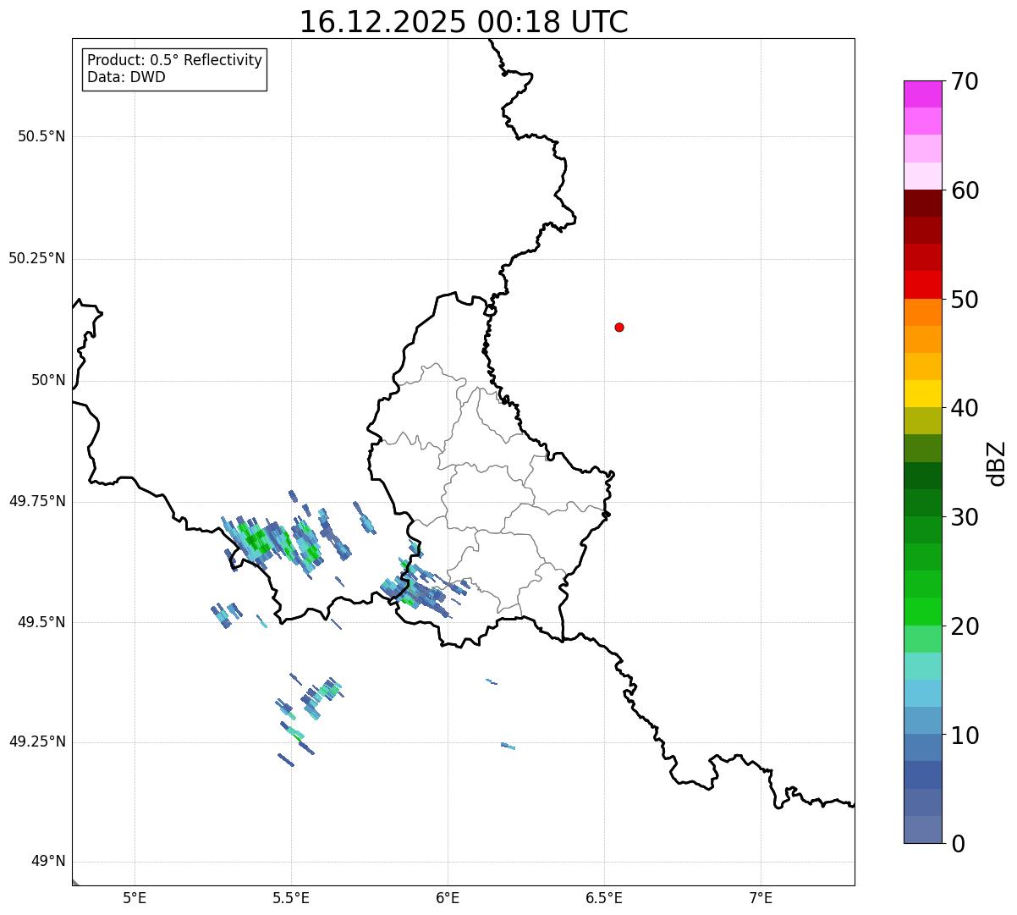Pick the gray-blue bottom segment just above 0

922,830
